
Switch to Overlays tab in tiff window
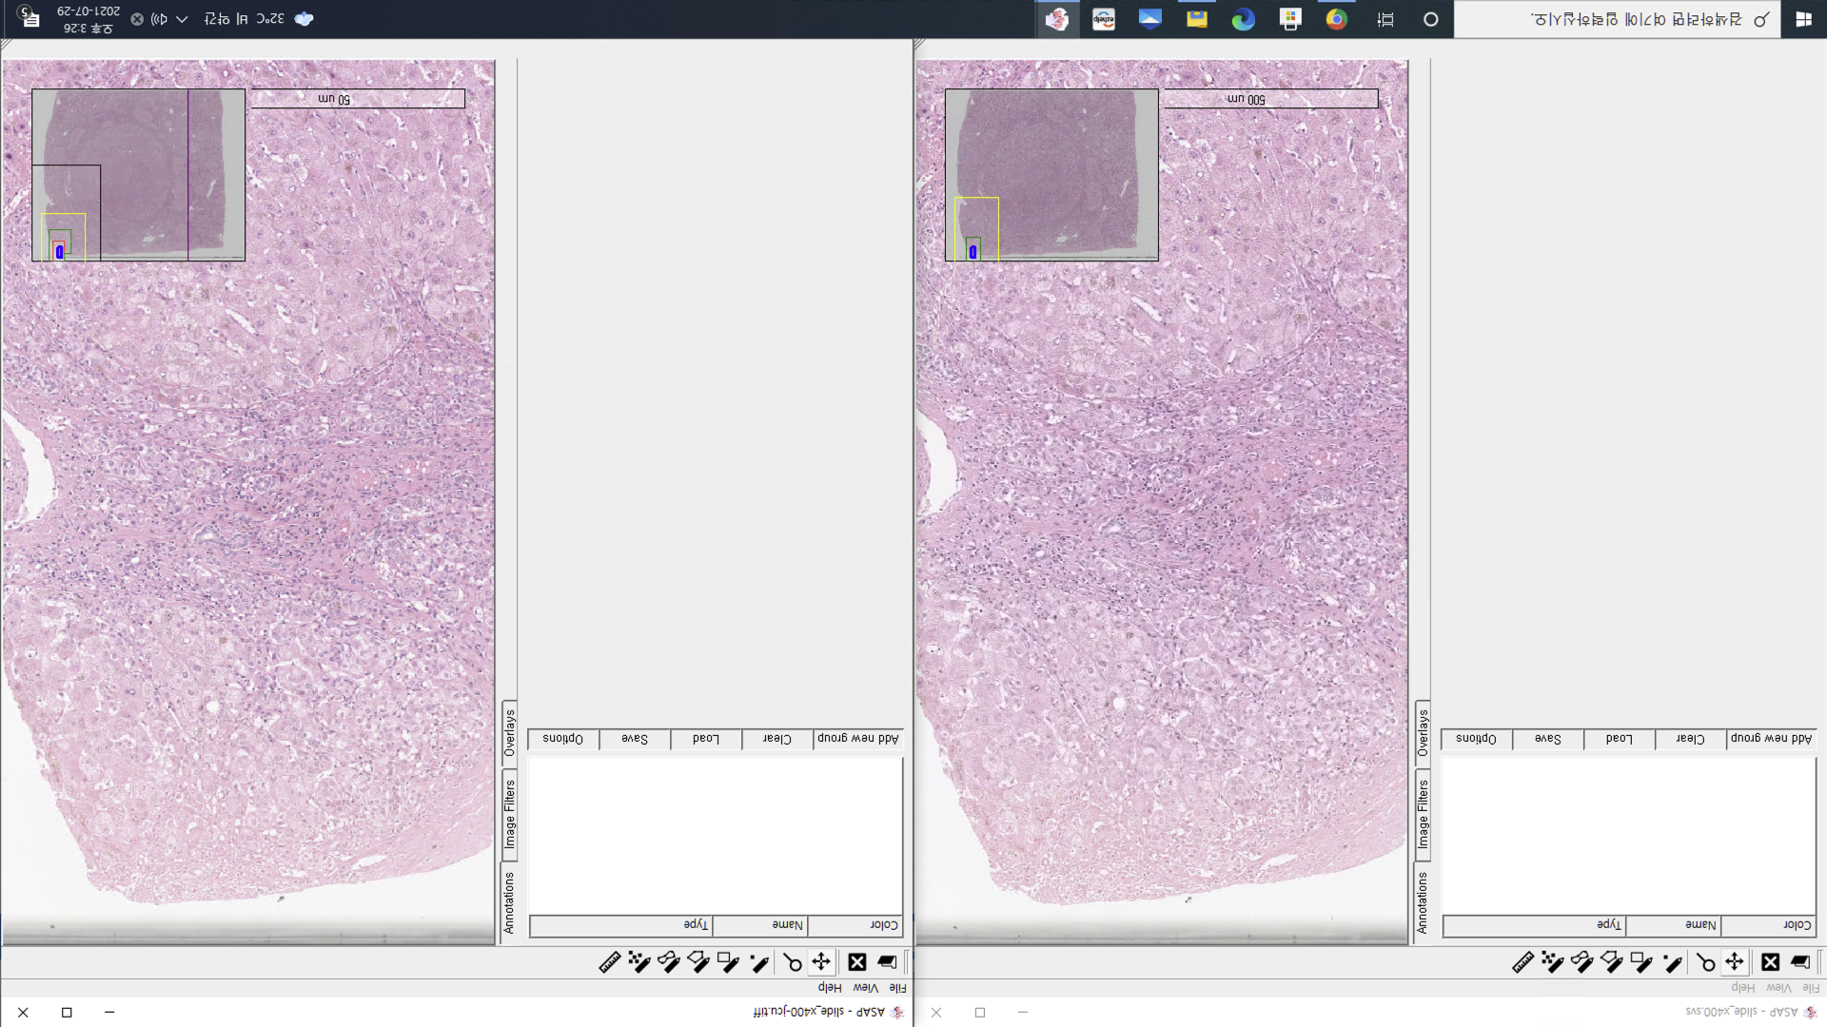509,733
